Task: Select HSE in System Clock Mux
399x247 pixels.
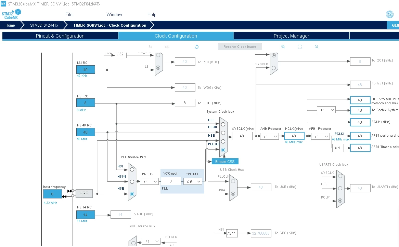Action: (x=223, y=141)
